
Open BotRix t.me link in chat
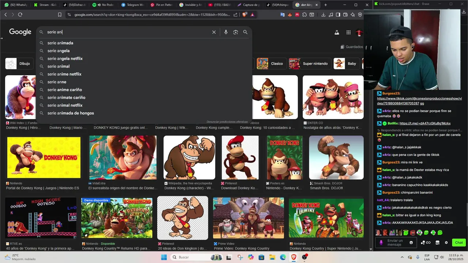tap(425, 123)
